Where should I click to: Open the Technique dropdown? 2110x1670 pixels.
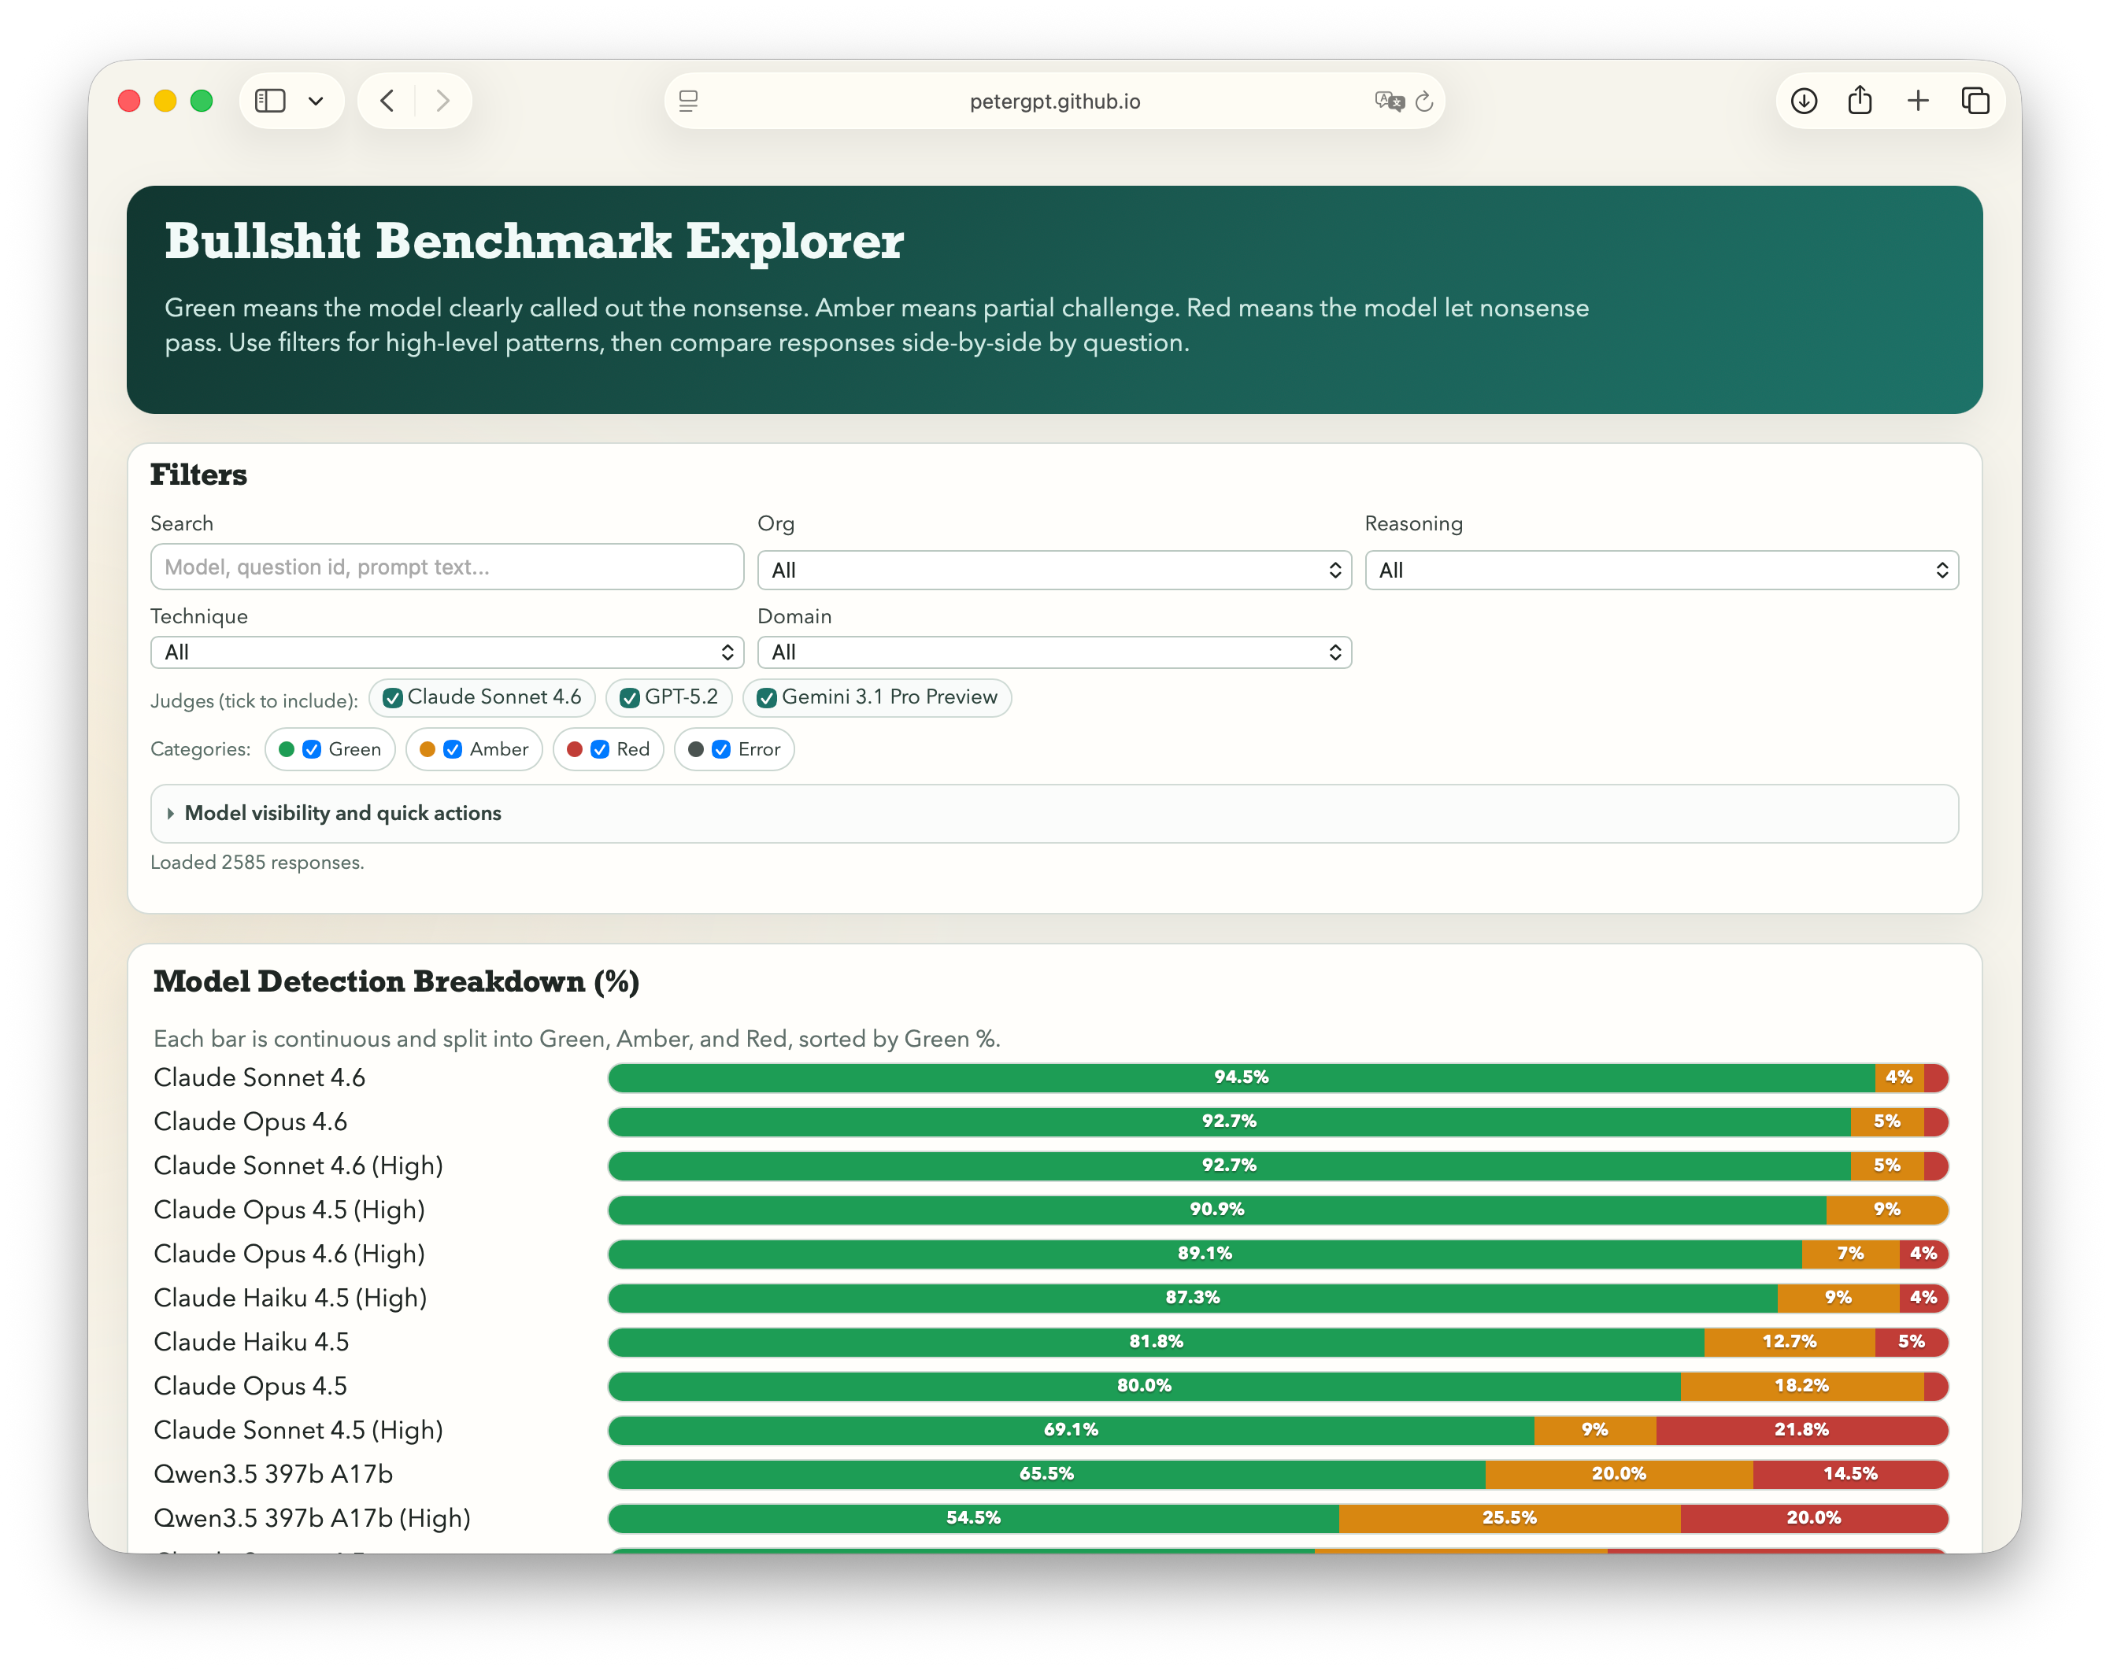pos(447,652)
